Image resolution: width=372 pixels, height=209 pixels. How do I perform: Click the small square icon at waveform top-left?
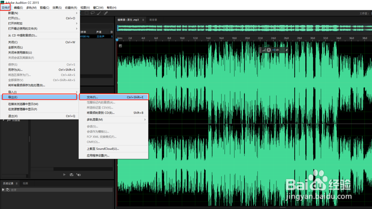[x=120, y=46]
